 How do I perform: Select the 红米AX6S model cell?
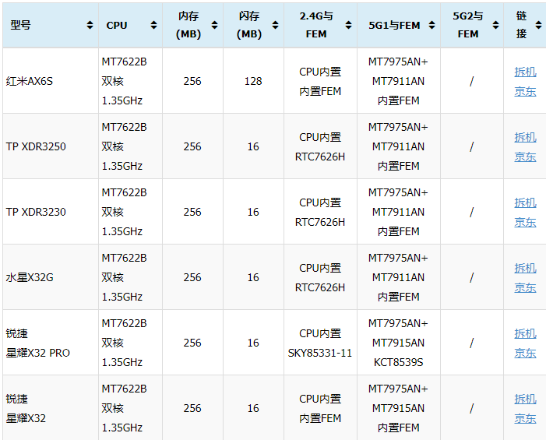[51, 81]
